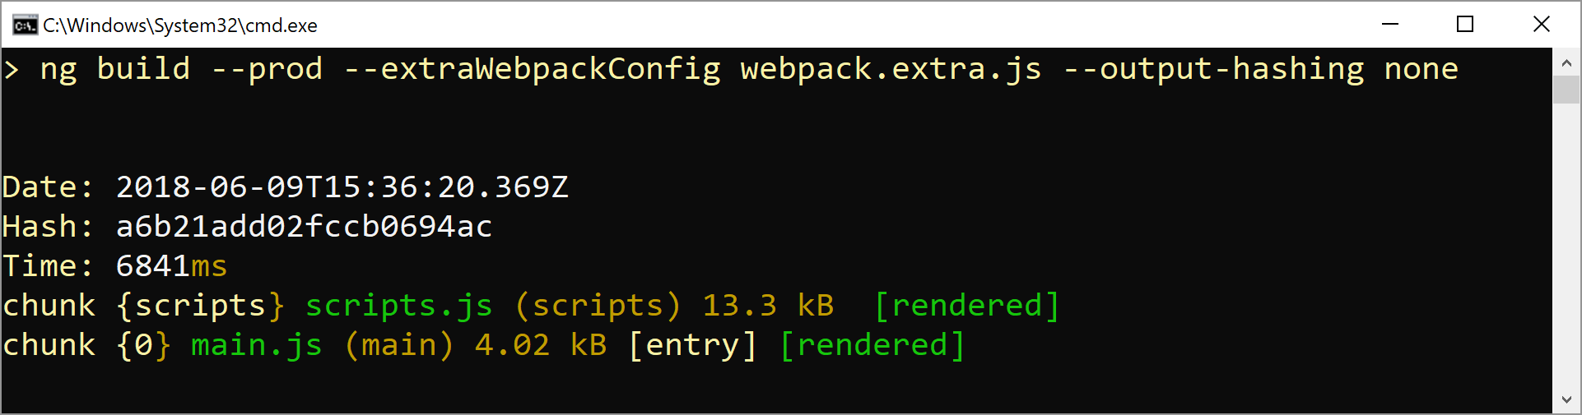Click the --extraWebpackConfig flag text

532,69
